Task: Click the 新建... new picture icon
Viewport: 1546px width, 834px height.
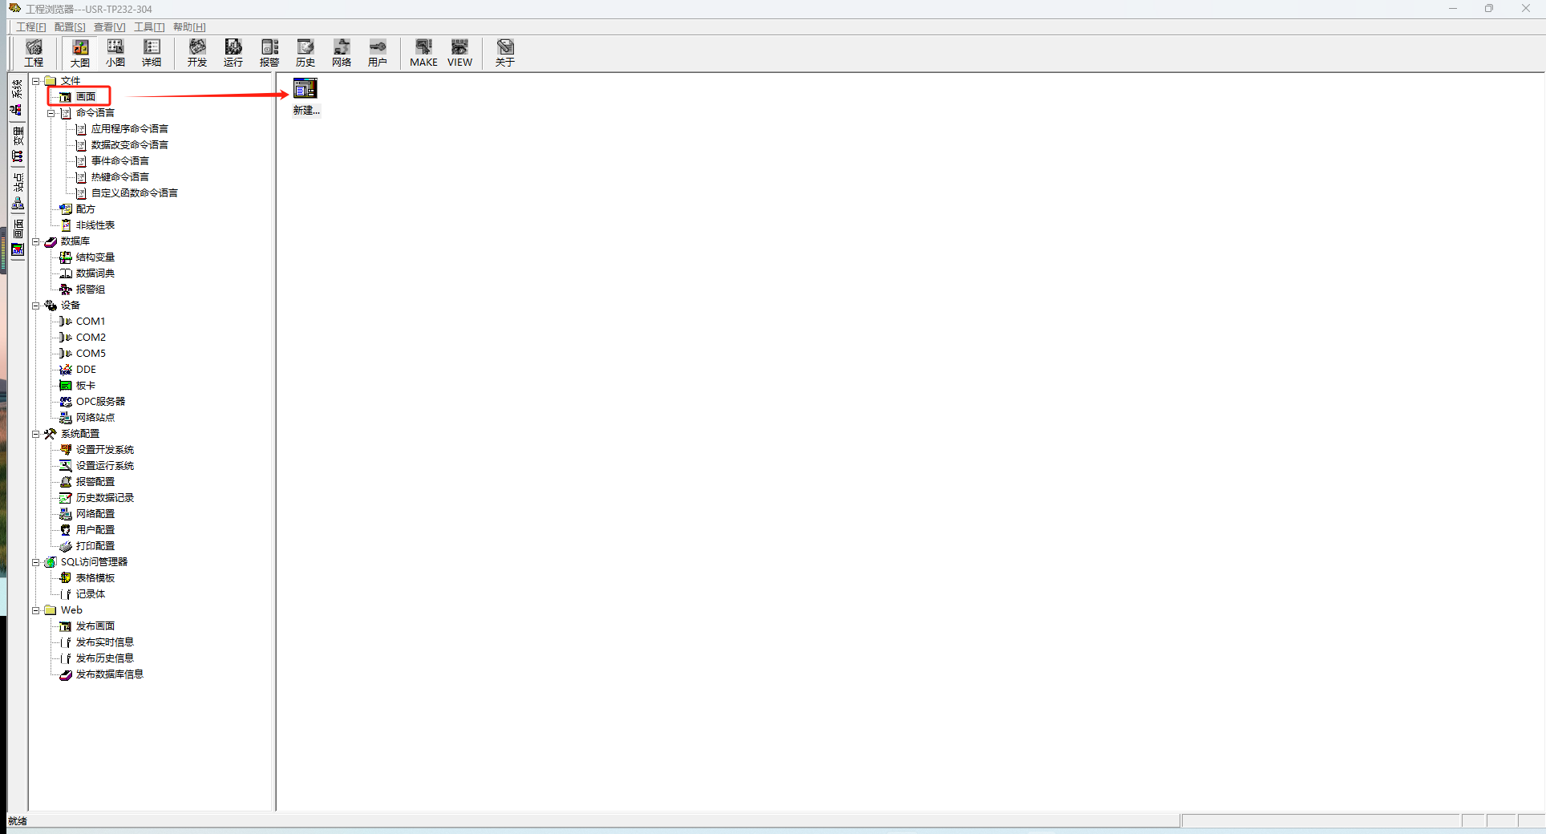Action: (306, 97)
